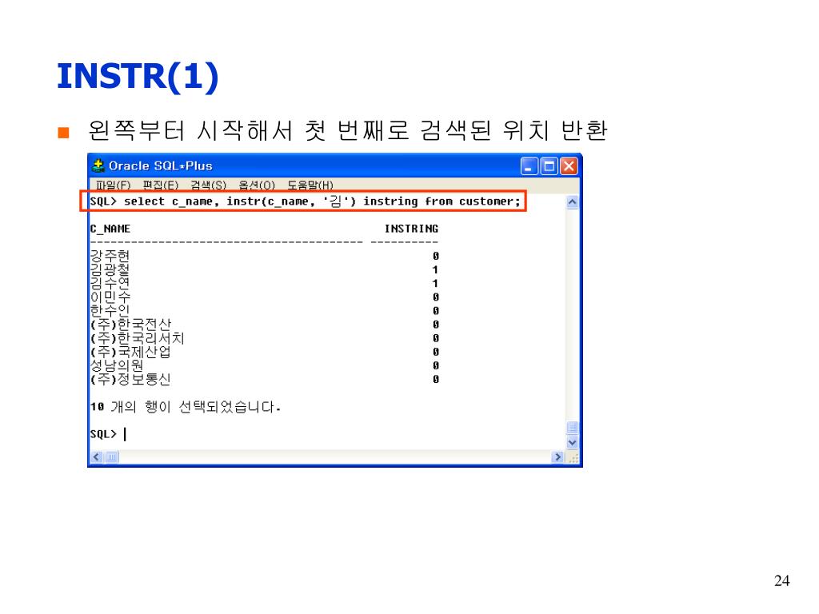Click the C_NAME column header

tap(110, 229)
